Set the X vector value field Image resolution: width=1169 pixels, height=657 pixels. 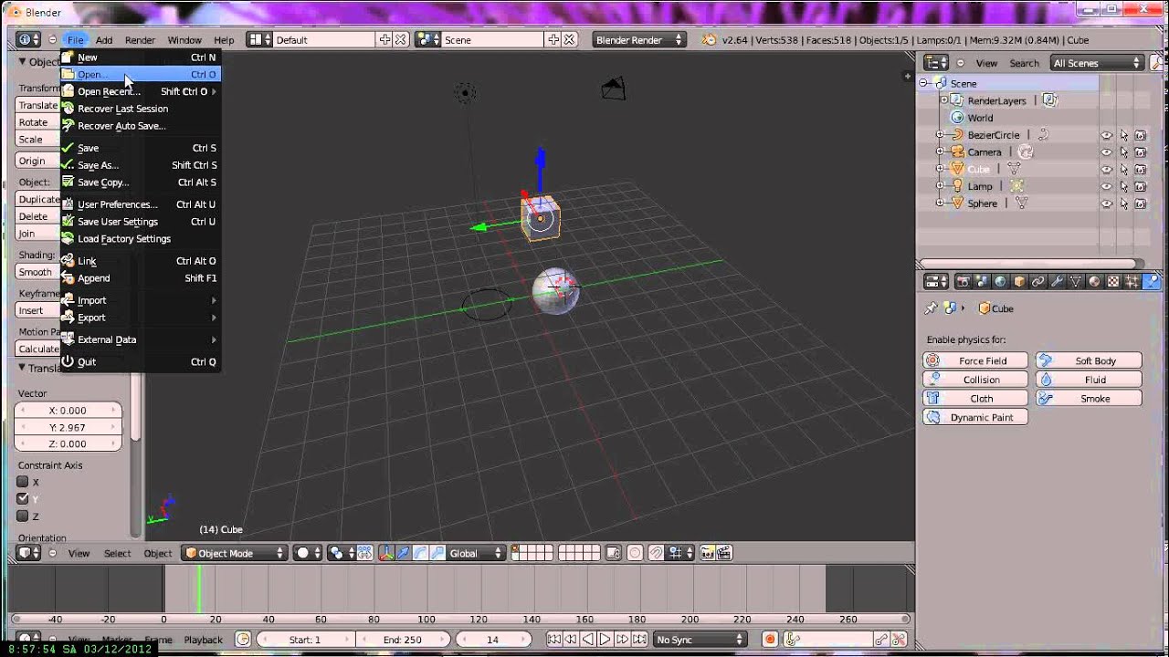coord(68,410)
